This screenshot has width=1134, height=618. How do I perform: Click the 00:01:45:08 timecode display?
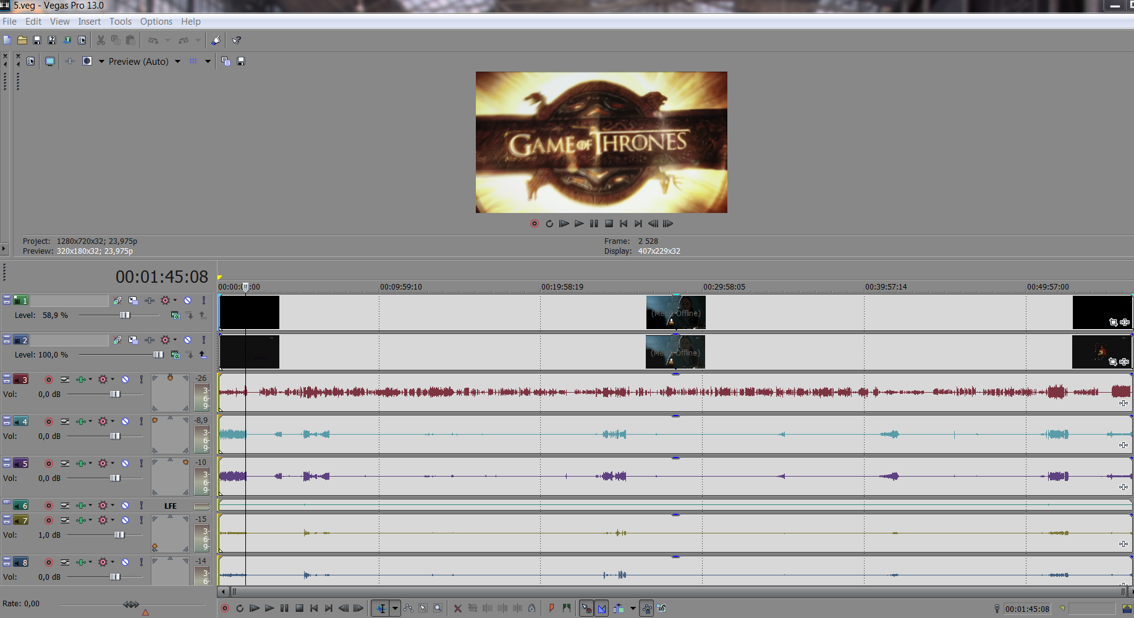click(x=162, y=277)
